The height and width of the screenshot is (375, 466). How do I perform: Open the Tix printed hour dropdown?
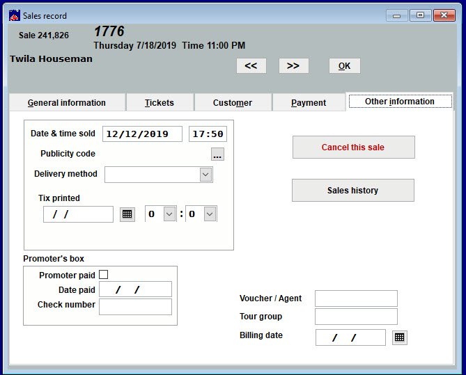169,214
